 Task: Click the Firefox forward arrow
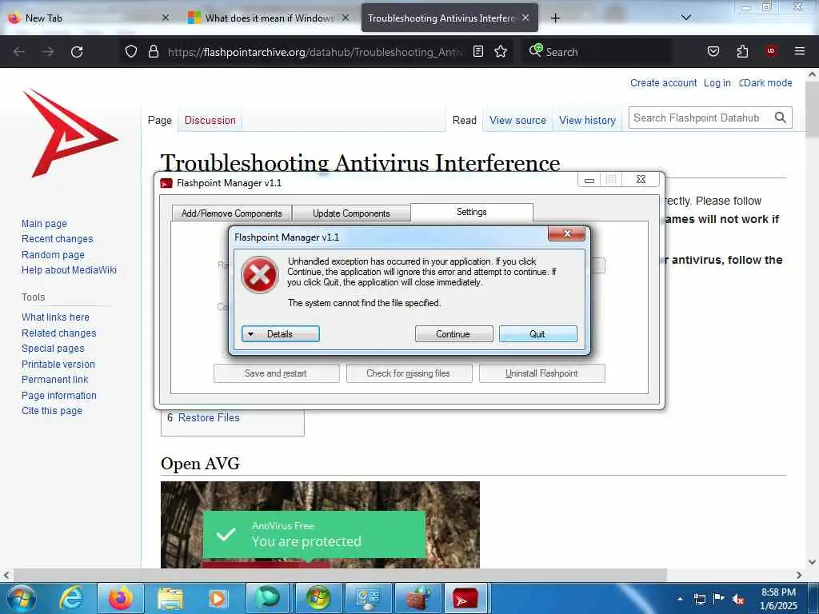pyautogui.click(x=48, y=52)
